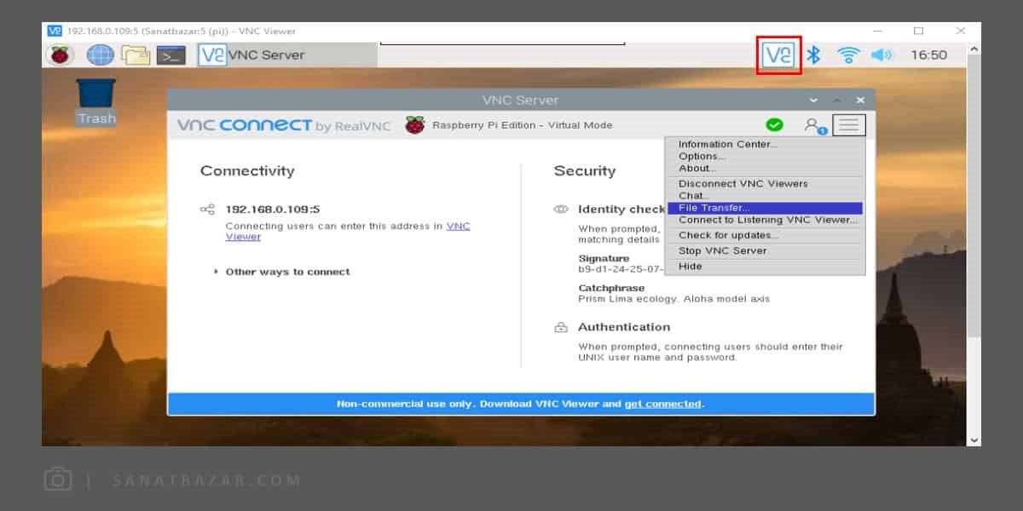The image size is (1023, 511).
Task: Click the 16:50 clock in the panel
Action: [x=929, y=55]
